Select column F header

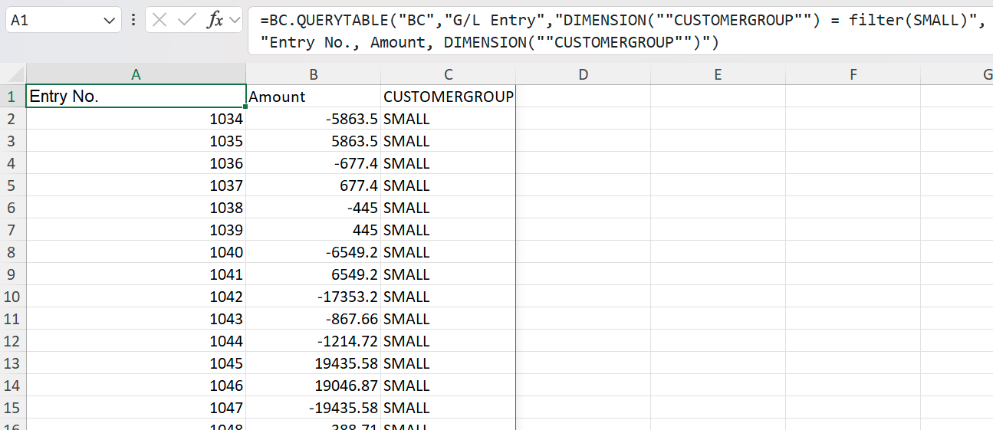853,74
